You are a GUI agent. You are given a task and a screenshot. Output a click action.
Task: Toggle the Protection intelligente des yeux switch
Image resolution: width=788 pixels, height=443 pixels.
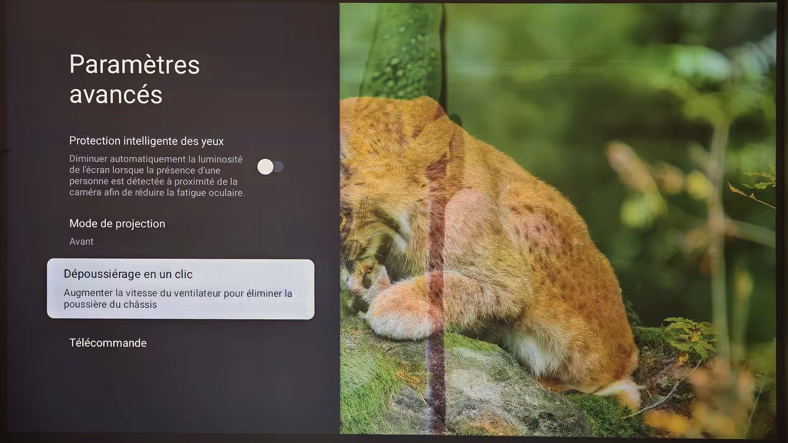click(x=270, y=167)
